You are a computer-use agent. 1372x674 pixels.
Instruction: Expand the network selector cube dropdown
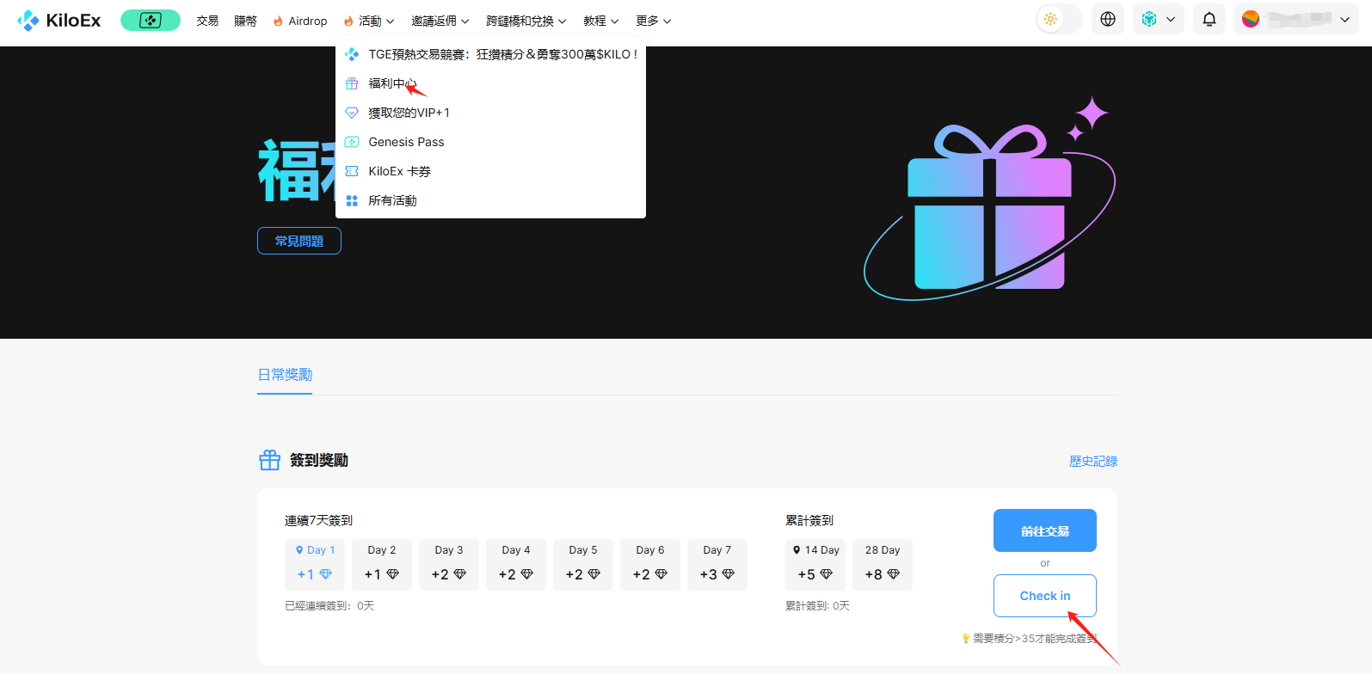[x=1158, y=19]
